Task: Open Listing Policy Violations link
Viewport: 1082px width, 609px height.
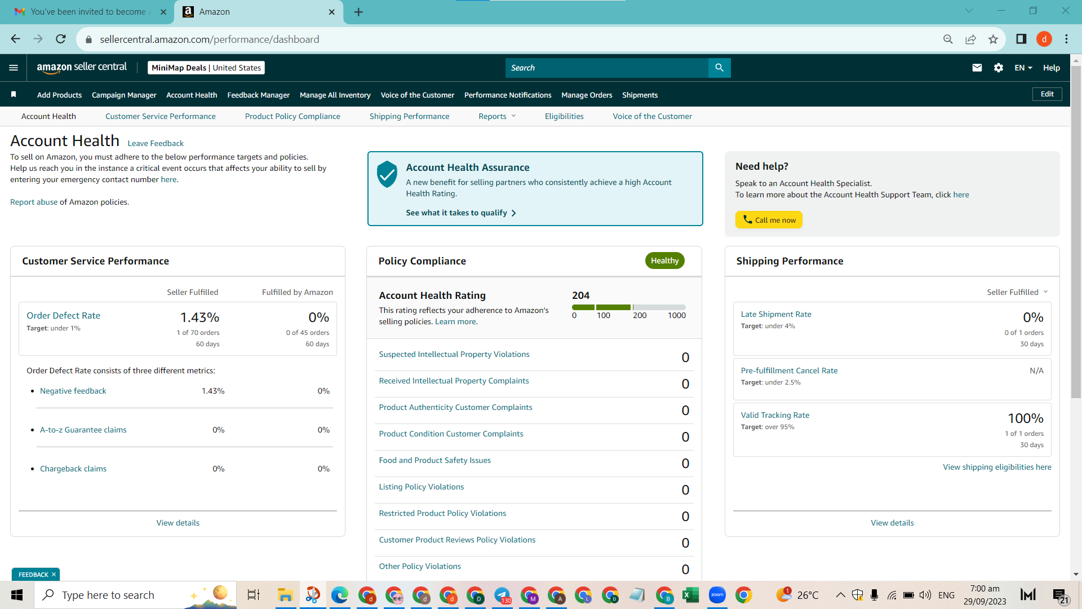Action: 421,487
